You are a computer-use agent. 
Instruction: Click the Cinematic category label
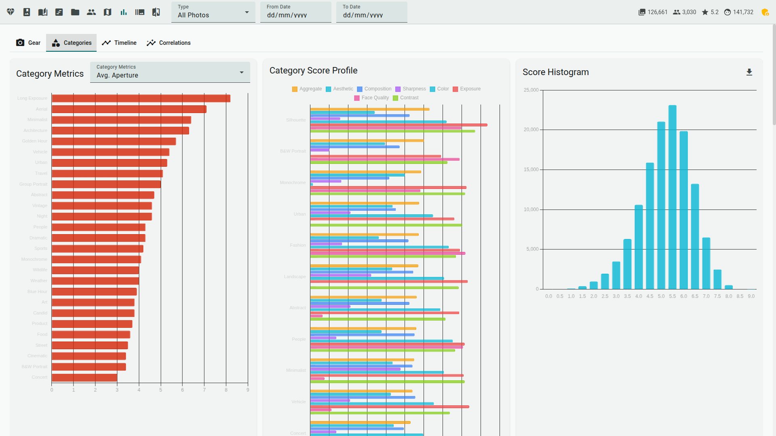coord(37,356)
